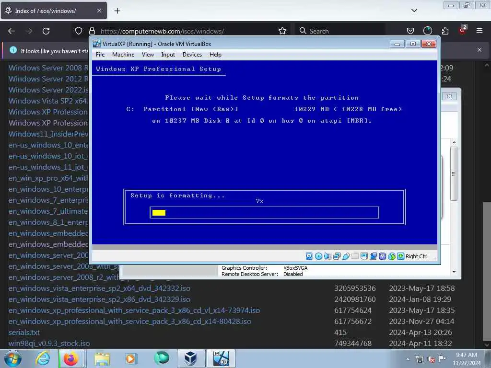Click the Firefox back arrow button

pos(12,31)
